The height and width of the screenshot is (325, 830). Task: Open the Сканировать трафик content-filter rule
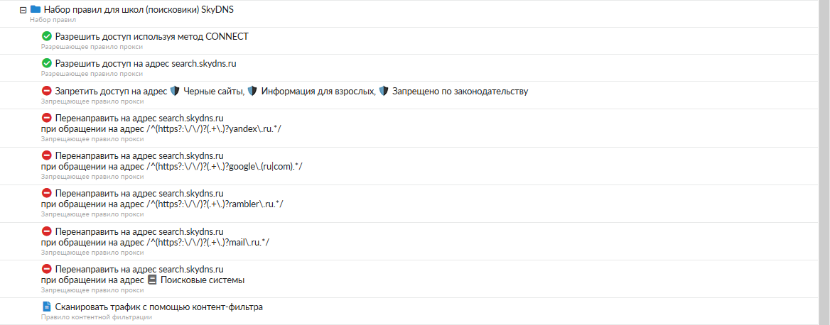tap(158, 307)
